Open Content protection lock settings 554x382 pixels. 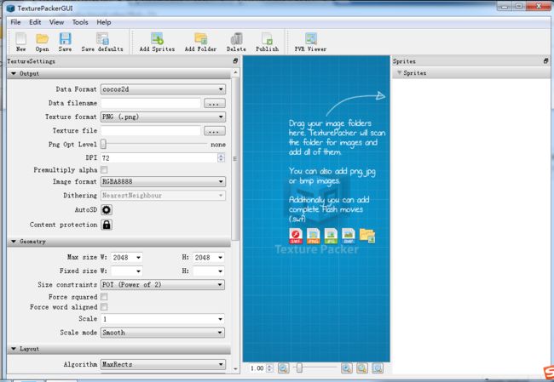pos(107,225)
